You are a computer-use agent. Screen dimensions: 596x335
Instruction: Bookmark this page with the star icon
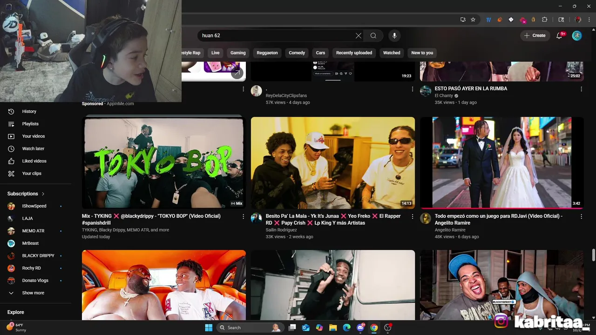[473, 20]
